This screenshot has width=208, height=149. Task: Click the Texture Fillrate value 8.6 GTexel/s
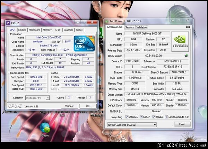(177, 78)
